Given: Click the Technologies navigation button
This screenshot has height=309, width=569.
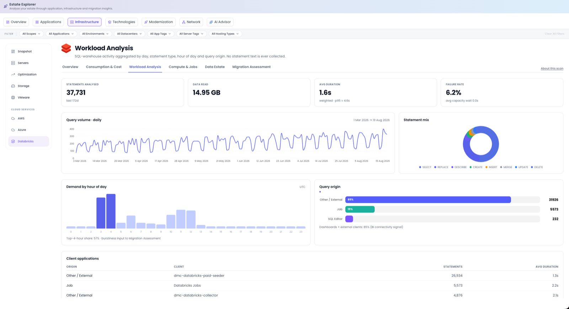Looking at the screenshot, I should tap(121, 22).
